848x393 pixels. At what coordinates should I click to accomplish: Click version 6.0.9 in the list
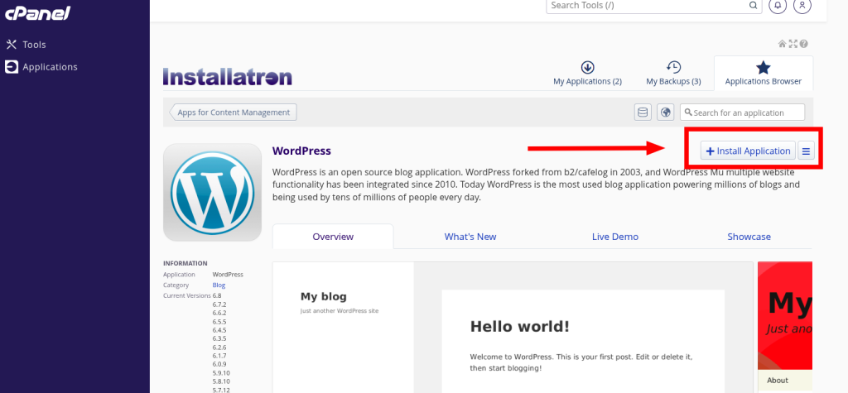coord(219,364)
